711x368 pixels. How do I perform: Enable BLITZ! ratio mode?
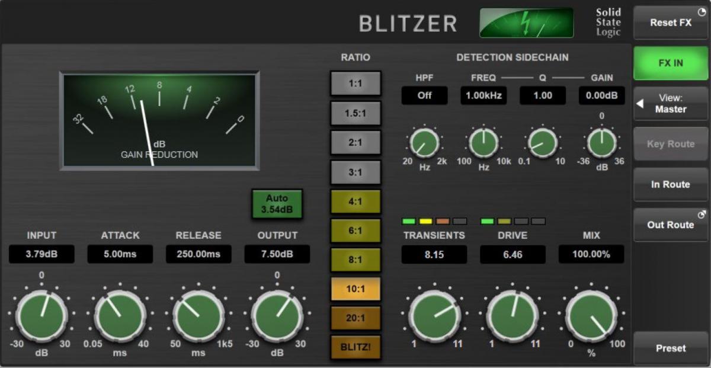[x=355, y=347]
